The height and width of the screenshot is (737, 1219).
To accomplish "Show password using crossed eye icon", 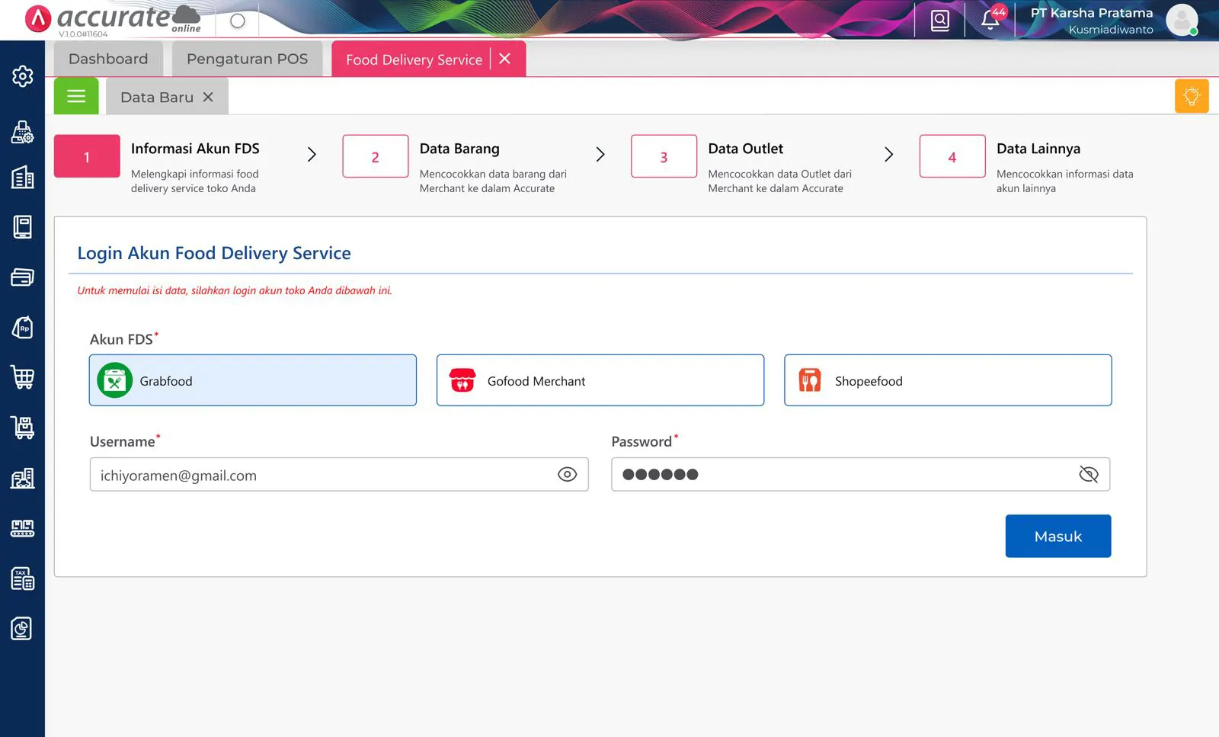I will click(x=1088, y=475).
